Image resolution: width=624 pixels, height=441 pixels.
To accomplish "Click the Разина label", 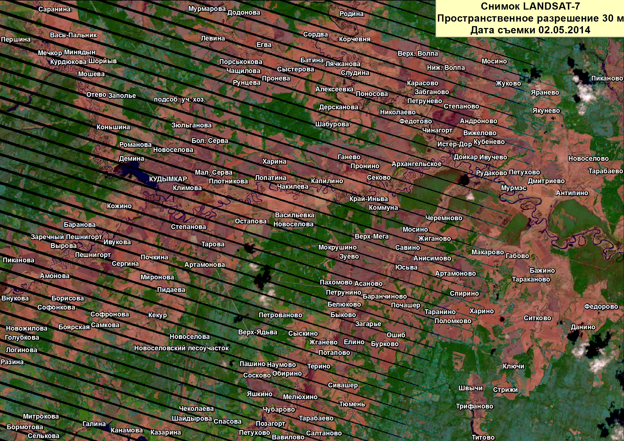I will pos(12,362).
